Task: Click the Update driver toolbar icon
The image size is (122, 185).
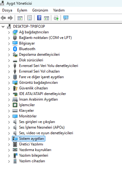Action: [x=56, y=18]
